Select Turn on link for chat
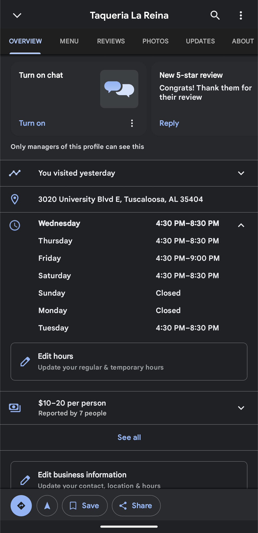The width and height of the screenshot is (258, 533). click(32, 123)
